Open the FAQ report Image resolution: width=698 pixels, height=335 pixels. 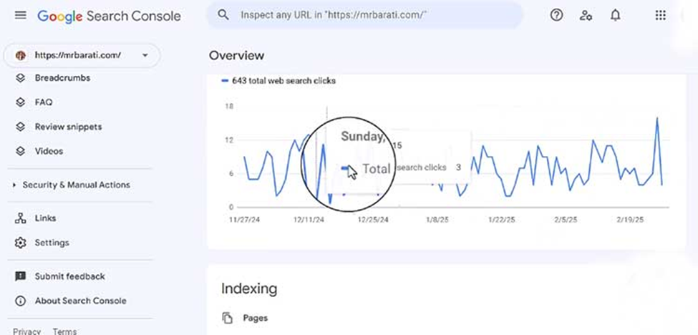(44, 102)
